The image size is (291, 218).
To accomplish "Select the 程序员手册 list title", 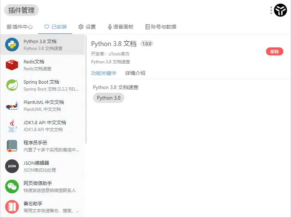I will click(x=35, y=143).
